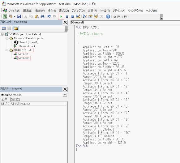
Task: Pause with the Break toolbar icon
Action: click(67, 17)
